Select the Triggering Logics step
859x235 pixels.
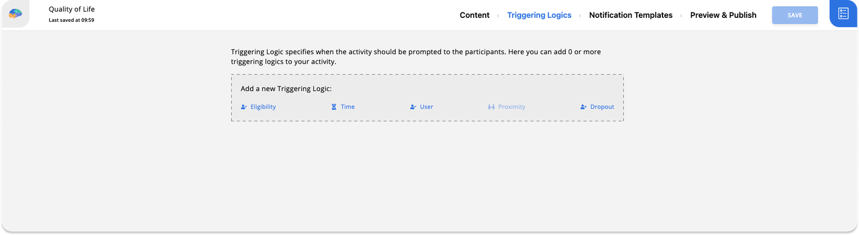[x=539, y=15]
